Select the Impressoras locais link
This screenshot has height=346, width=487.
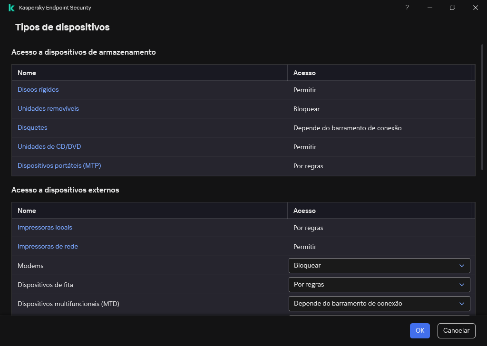45,227
